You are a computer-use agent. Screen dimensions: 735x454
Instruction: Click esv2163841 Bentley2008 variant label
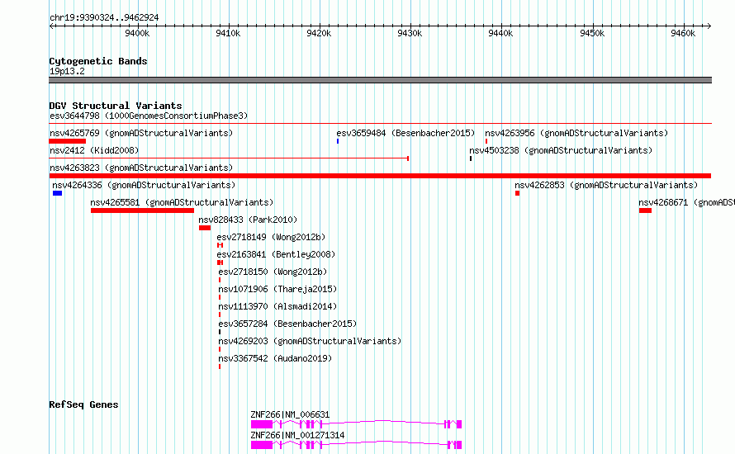276,254
